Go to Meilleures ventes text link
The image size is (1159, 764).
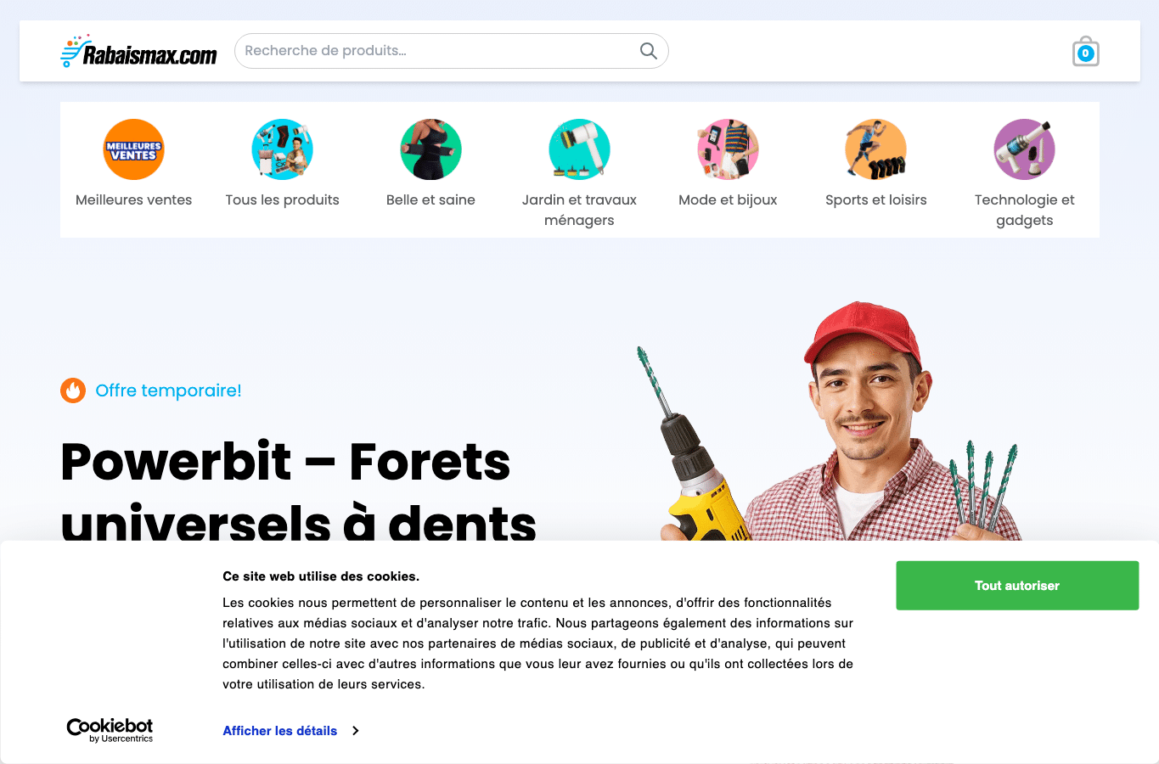[133, 200]
